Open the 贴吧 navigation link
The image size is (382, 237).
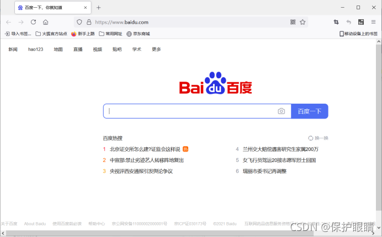117,50
